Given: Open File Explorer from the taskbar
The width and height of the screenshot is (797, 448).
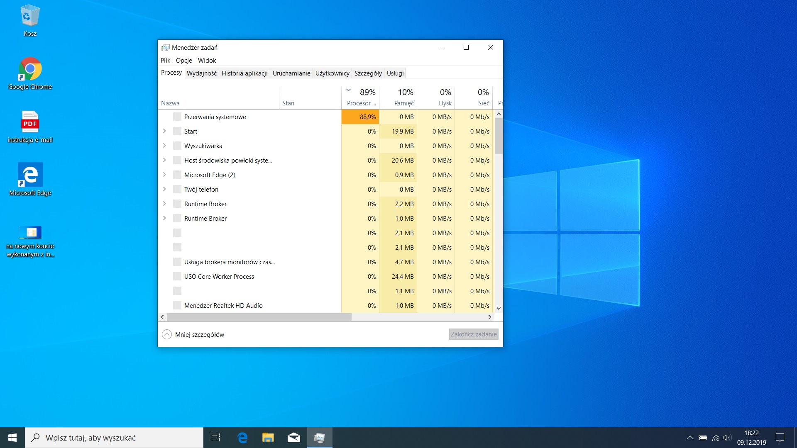Looking at the screenshot, I should coord(268,438).
